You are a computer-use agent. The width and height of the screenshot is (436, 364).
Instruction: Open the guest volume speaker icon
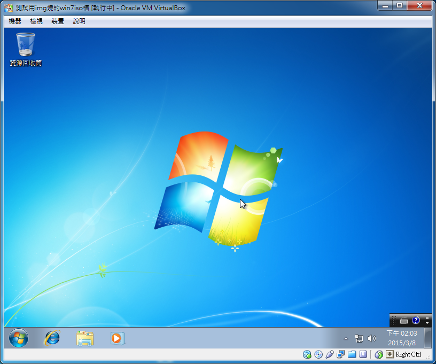point(371,338)
